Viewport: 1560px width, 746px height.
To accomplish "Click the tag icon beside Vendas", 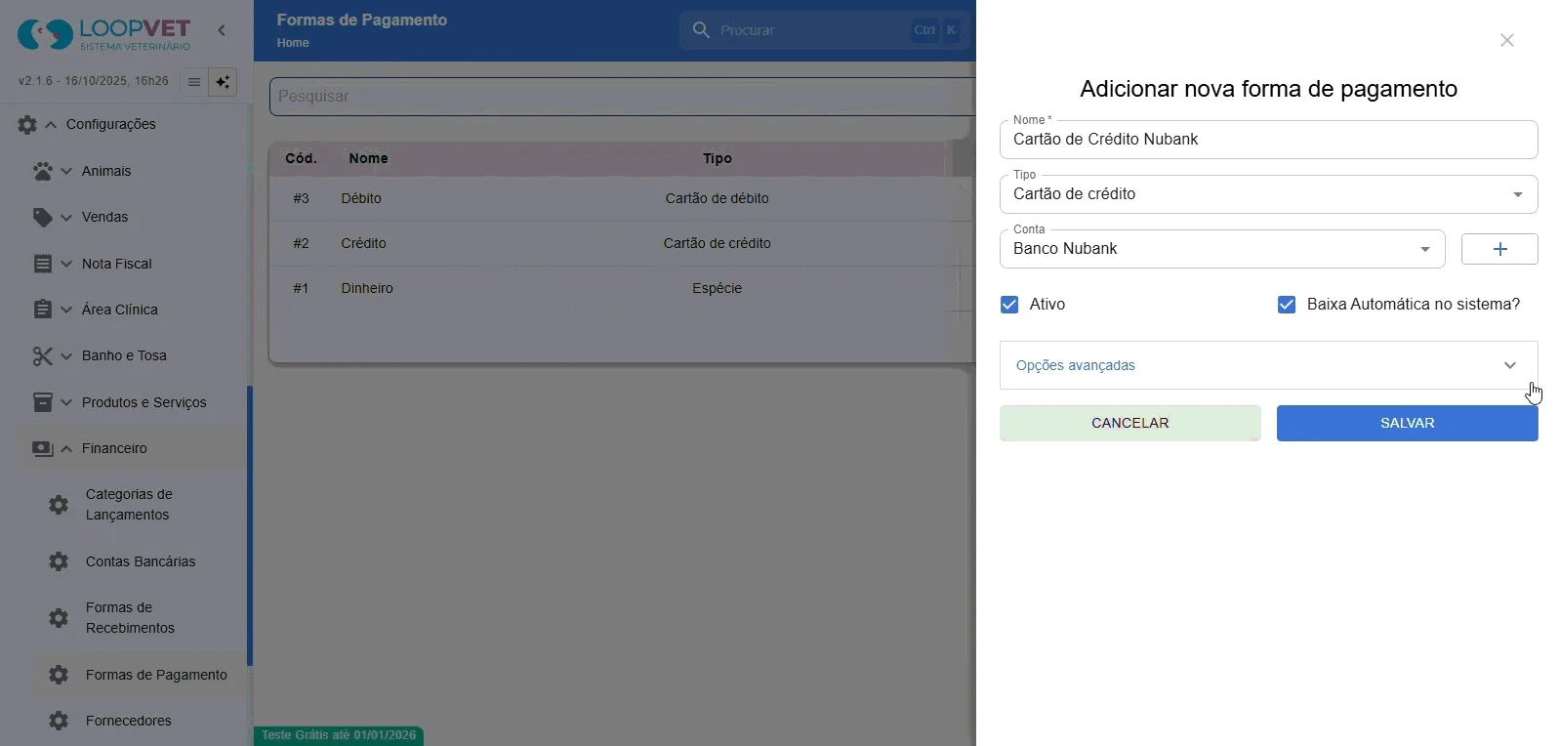I will [x=43, y=217].
